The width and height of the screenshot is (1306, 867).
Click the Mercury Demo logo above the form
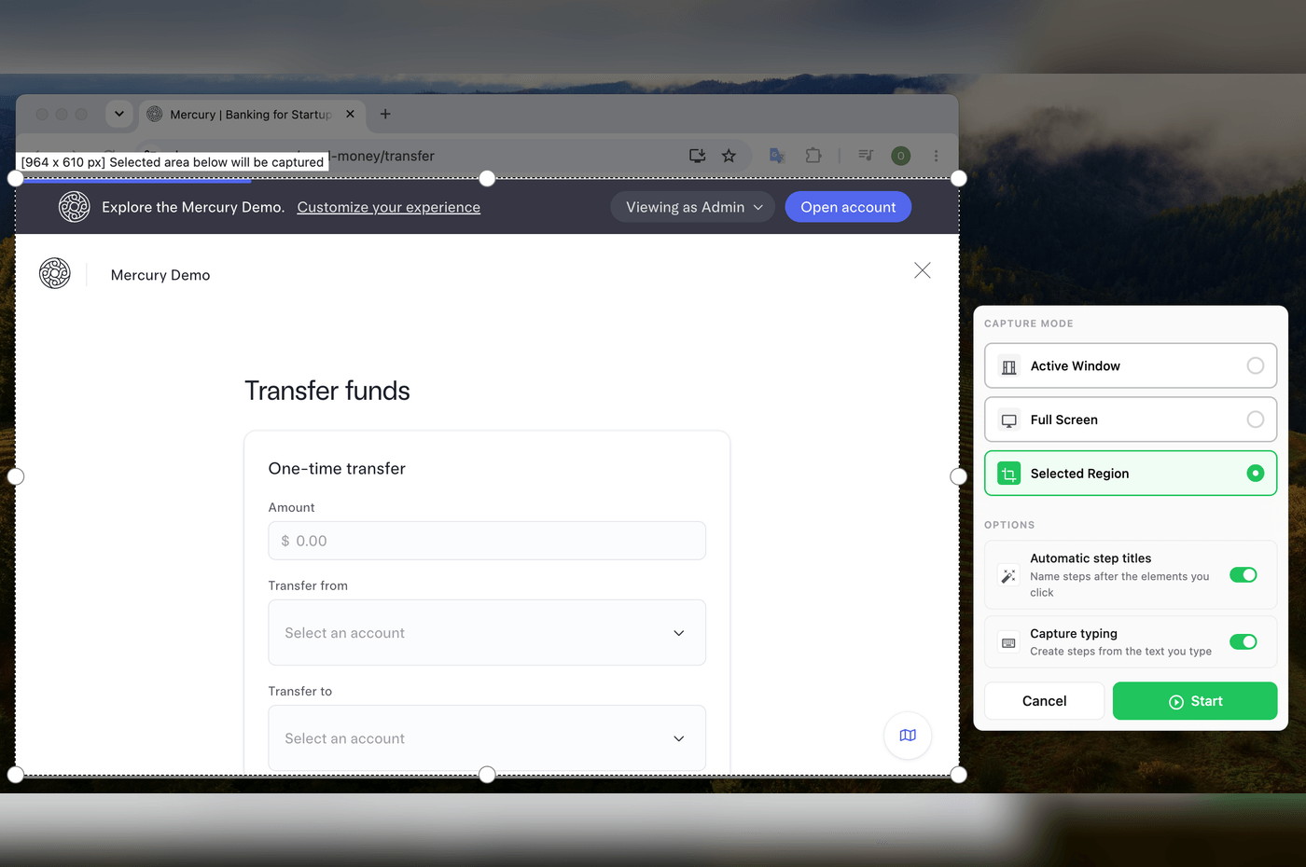[x=55, y=273]
